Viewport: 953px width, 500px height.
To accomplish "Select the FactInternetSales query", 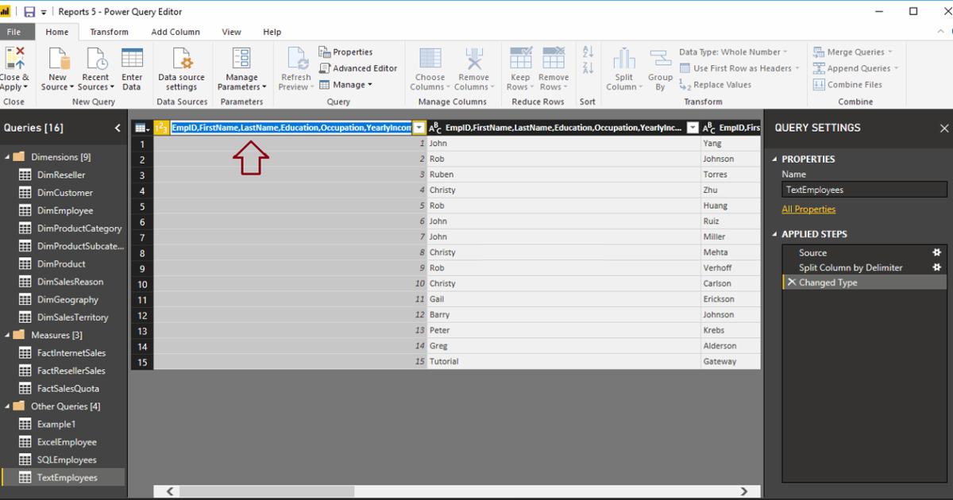I will (71, 353).
